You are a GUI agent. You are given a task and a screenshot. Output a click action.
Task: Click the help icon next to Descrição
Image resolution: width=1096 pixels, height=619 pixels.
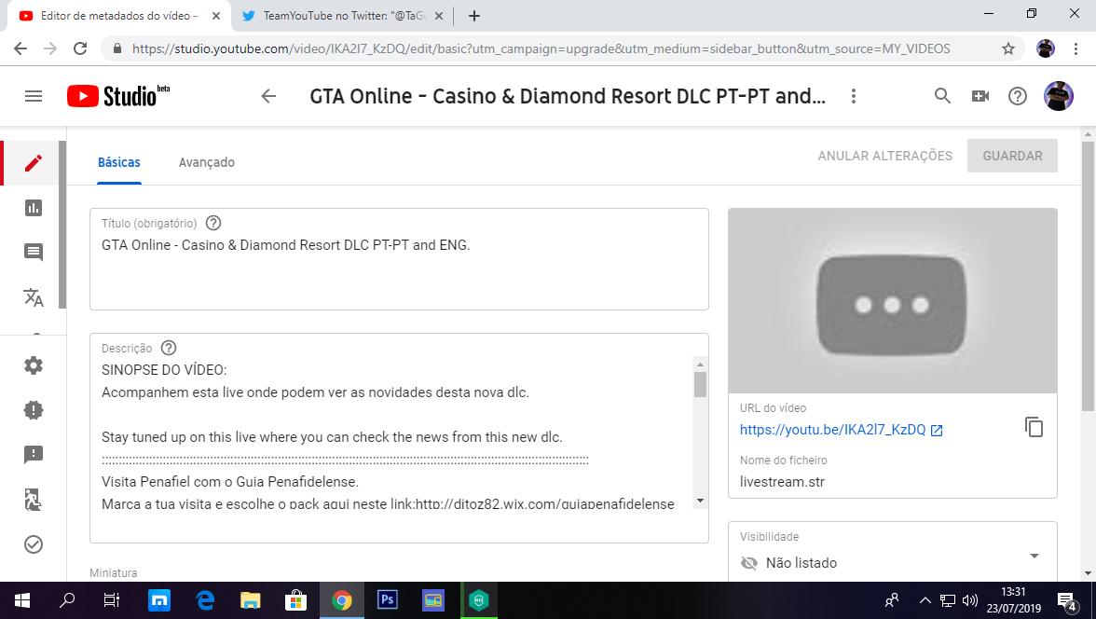[169, 348]
